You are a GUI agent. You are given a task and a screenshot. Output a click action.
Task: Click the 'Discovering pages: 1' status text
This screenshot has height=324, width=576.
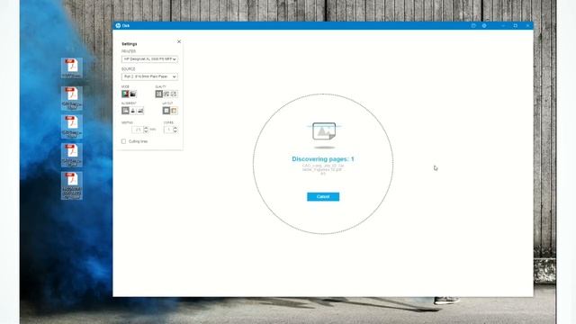pyautogui.click(x=323, y=159)
